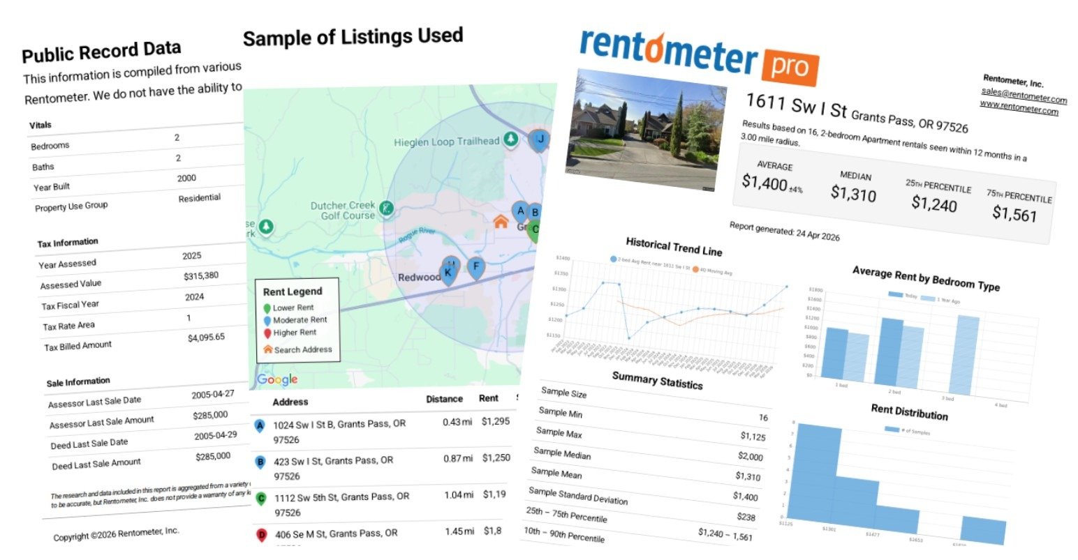Click the red Higher Rent legend pin
Screen dimensions: 1078x560
[267, 334]
